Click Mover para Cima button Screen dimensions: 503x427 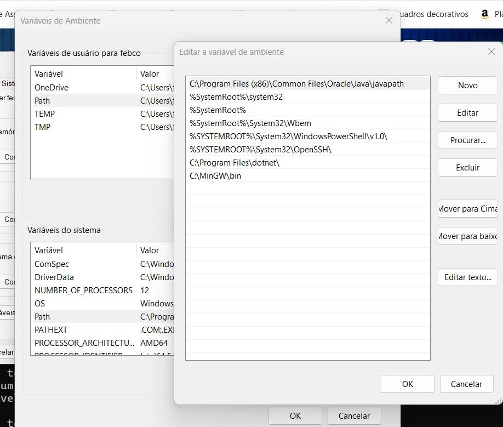click(x=467, y=209)
